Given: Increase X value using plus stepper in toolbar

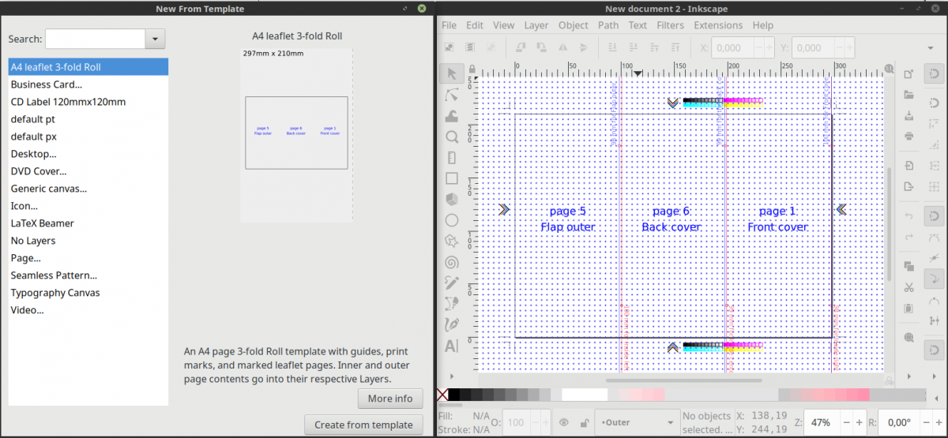Looking at the screenshot, I should (x=769, y=47).
